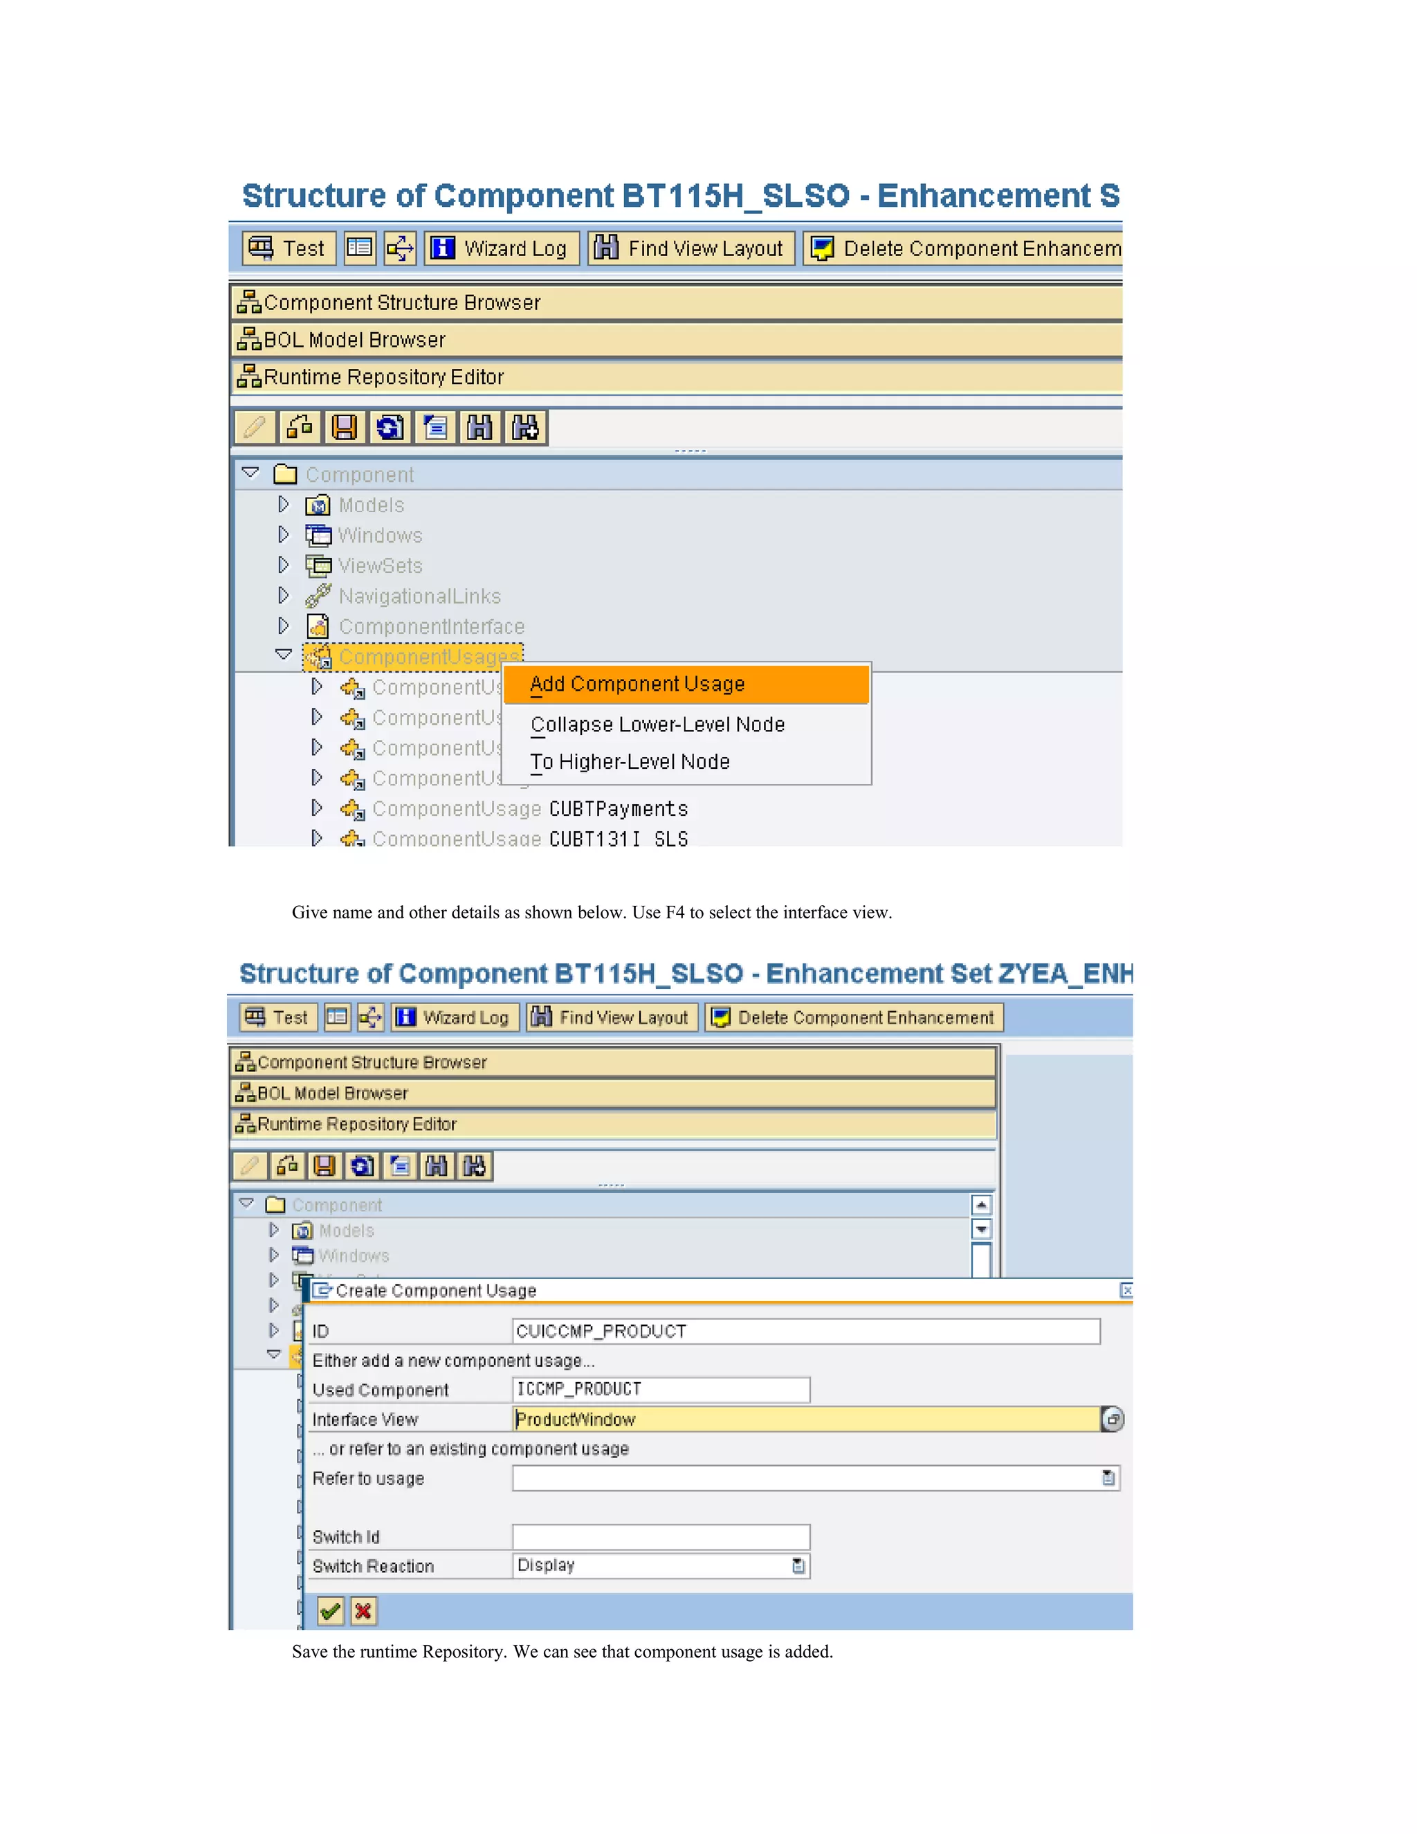Click the find binoculars icon in upper repository toolbar
Image resolution: width=1417 pixels, height=1834 pixels.
pyautogui.click(x=479, y=428)
